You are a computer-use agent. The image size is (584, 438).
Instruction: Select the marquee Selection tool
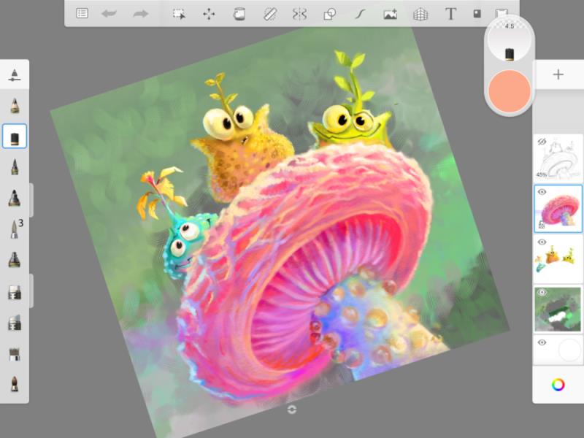click(179, 14)
